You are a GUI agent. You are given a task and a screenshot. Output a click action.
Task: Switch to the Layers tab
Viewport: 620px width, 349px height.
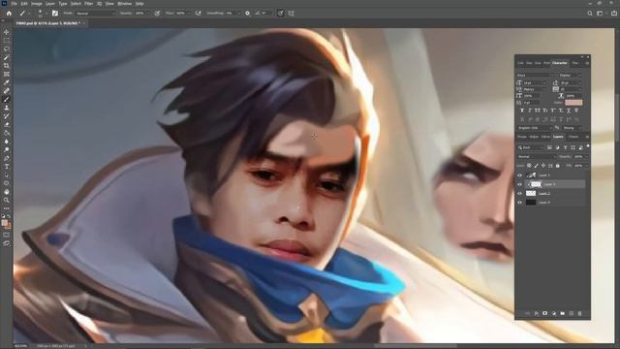coord(558,137)
